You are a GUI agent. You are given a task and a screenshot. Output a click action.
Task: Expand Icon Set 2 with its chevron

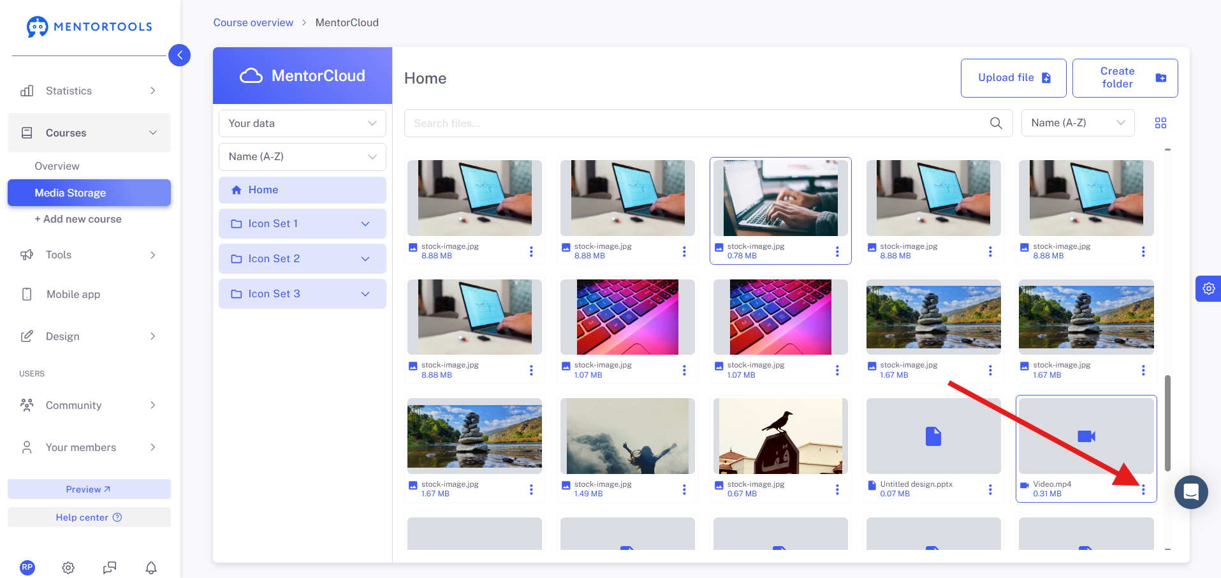(365, 259)
